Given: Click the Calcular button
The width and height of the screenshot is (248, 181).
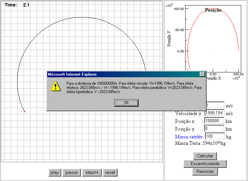Looking at the screenshot, I should [x=205, y=156].
